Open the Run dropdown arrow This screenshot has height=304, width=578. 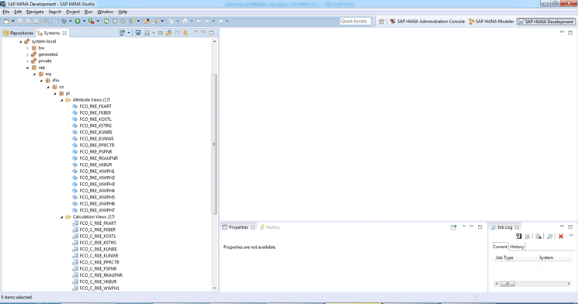point(84,22)
